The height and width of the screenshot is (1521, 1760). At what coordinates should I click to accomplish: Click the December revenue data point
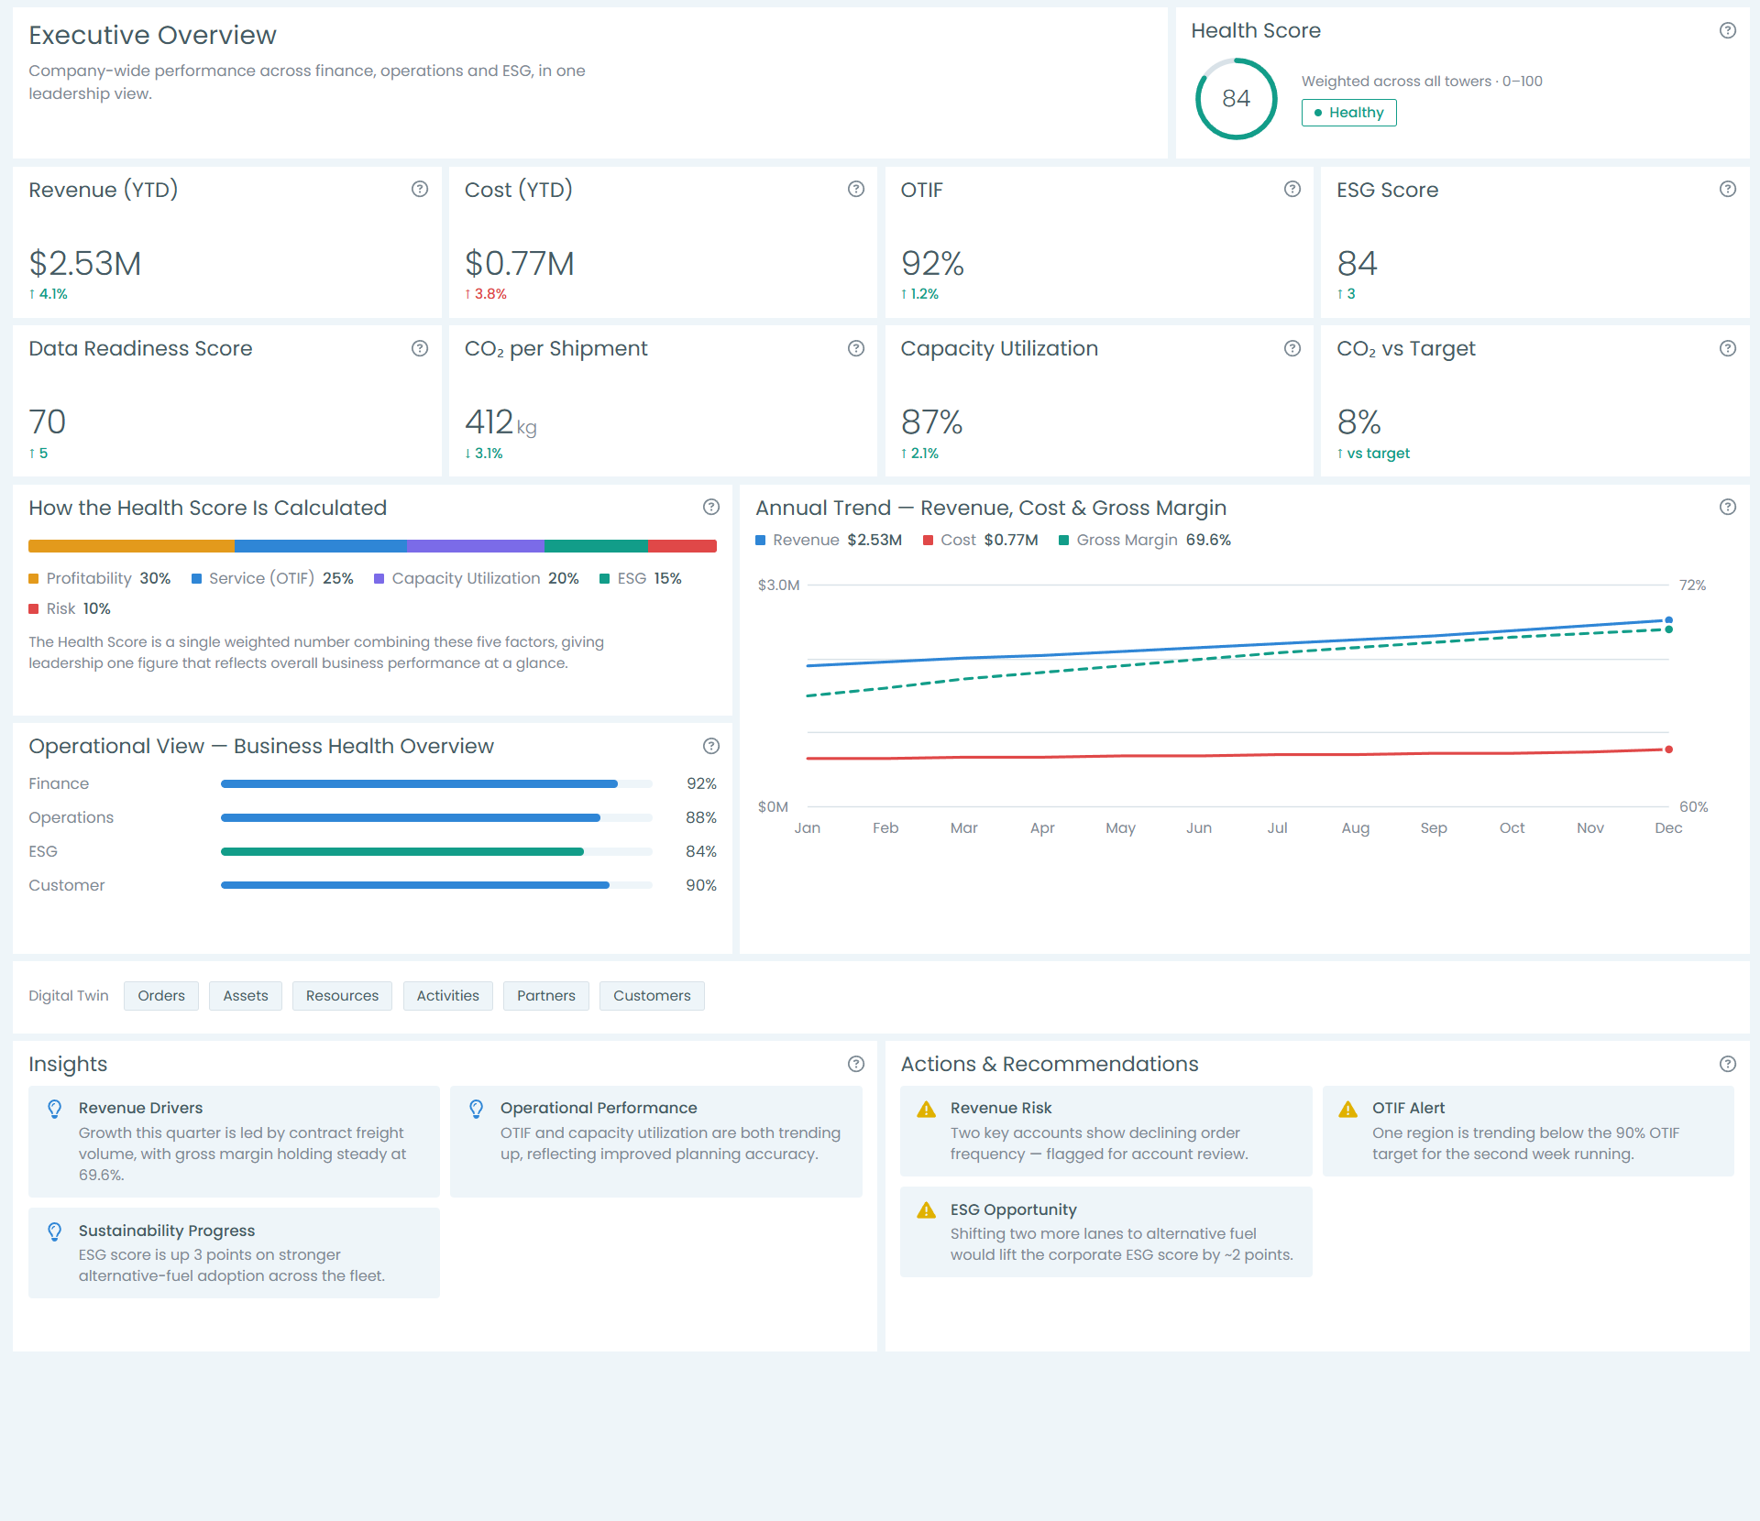(1668, 620)
